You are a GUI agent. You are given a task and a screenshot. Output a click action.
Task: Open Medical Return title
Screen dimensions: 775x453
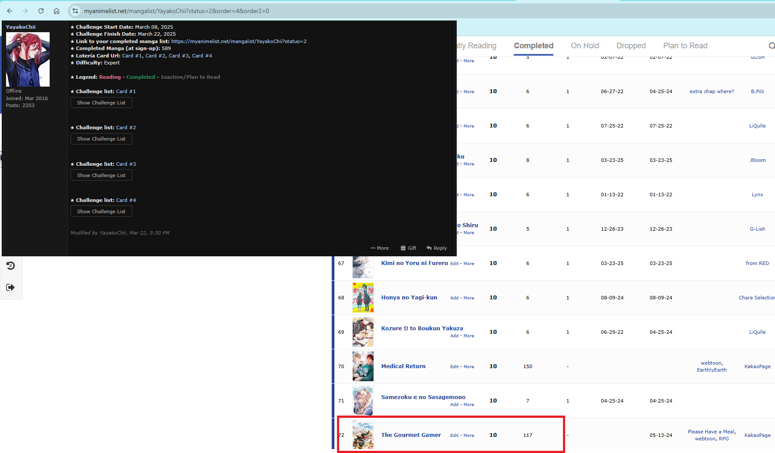click(x=404, y=366)
